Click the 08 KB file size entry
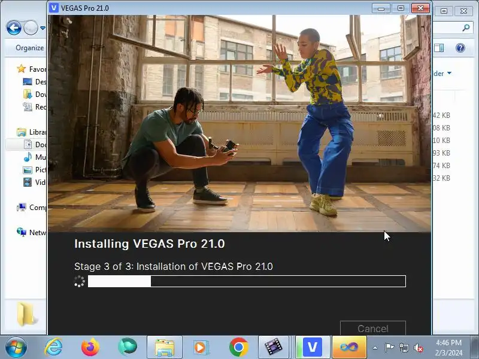The image size is (479, 359). (441, 127)
